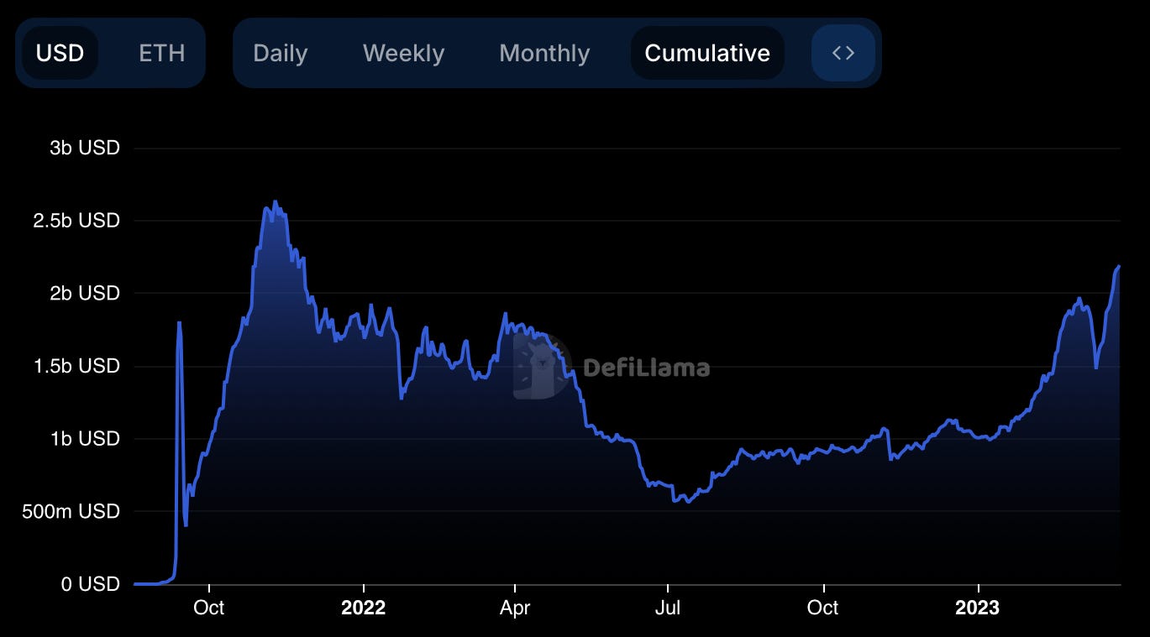The height and width of the screenshot is (637, 1150).
Task: Click the 1.5b USD axis label
Action: 77,366
